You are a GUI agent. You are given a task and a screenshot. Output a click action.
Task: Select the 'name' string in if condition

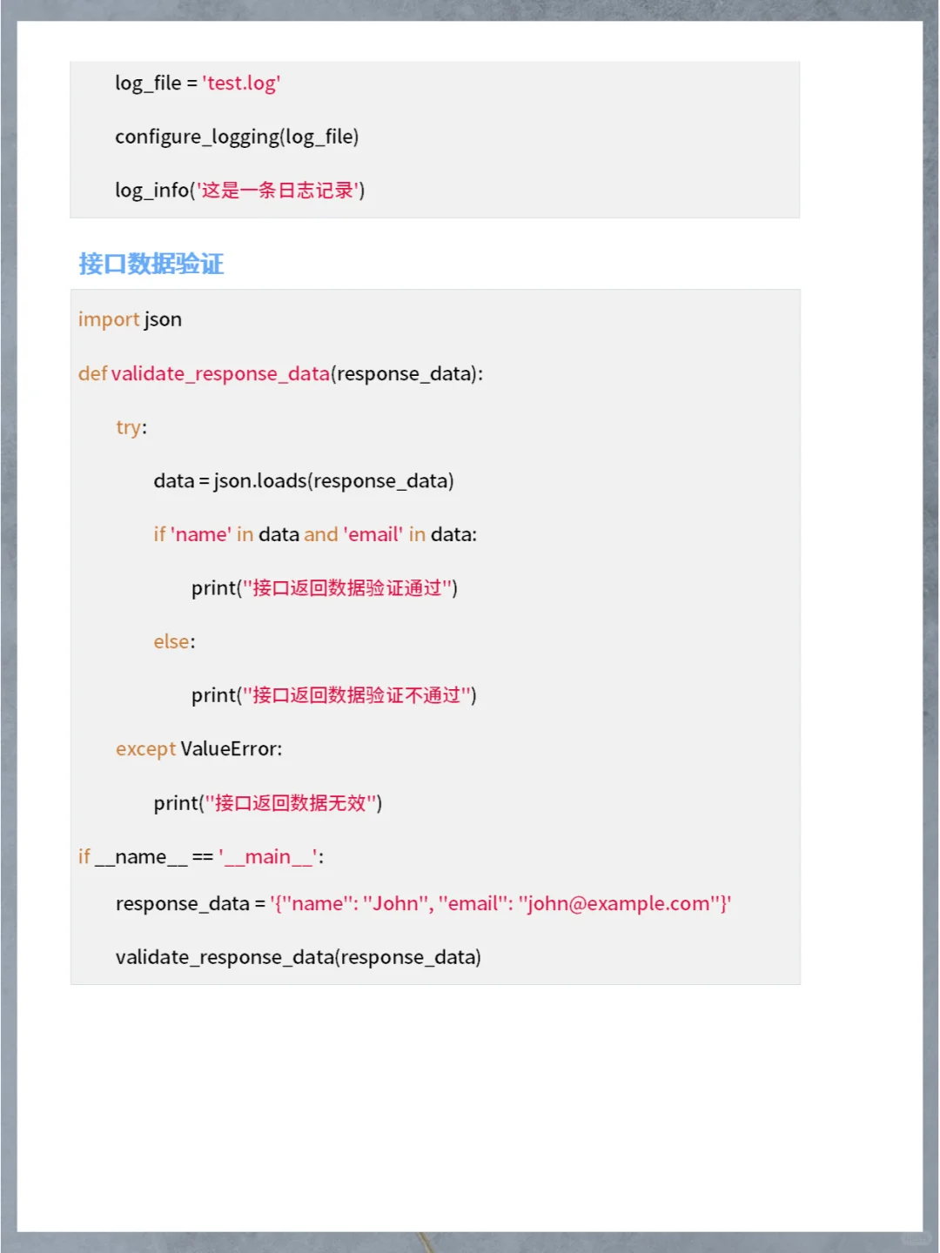(201, 534)
